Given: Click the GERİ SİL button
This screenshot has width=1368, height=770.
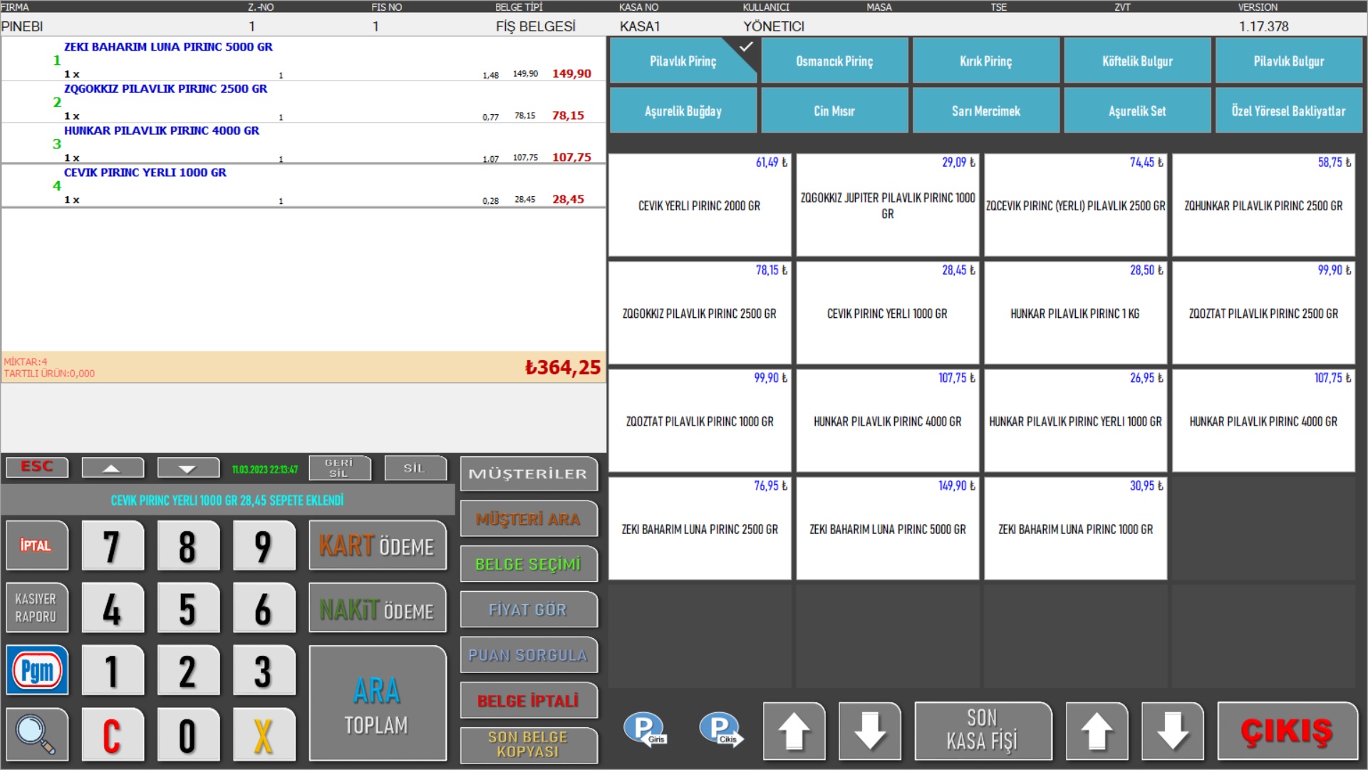Looking at the screenshot, I should (x=339, y=468).
